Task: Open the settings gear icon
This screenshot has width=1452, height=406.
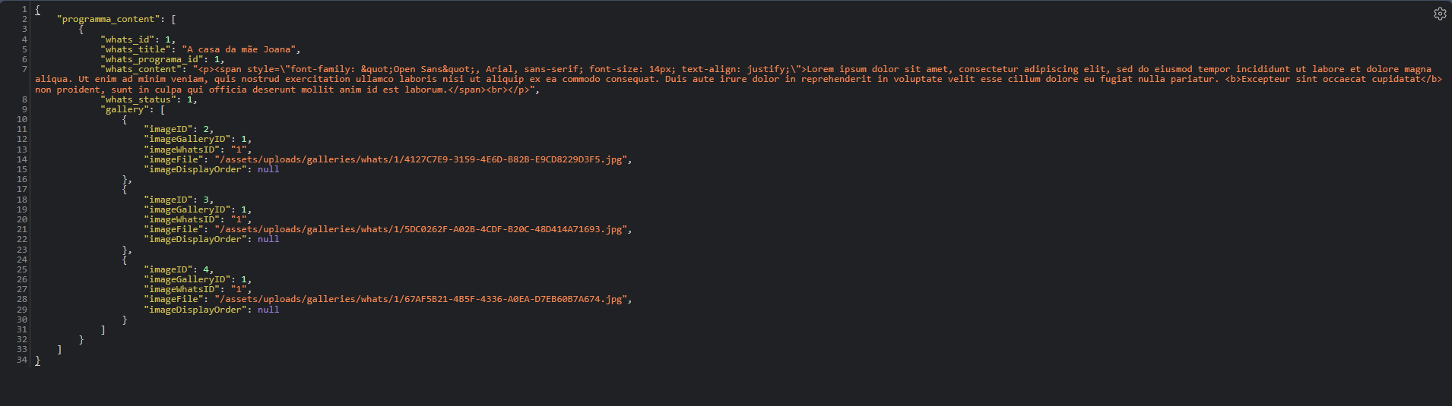Action: point(1440,14)
